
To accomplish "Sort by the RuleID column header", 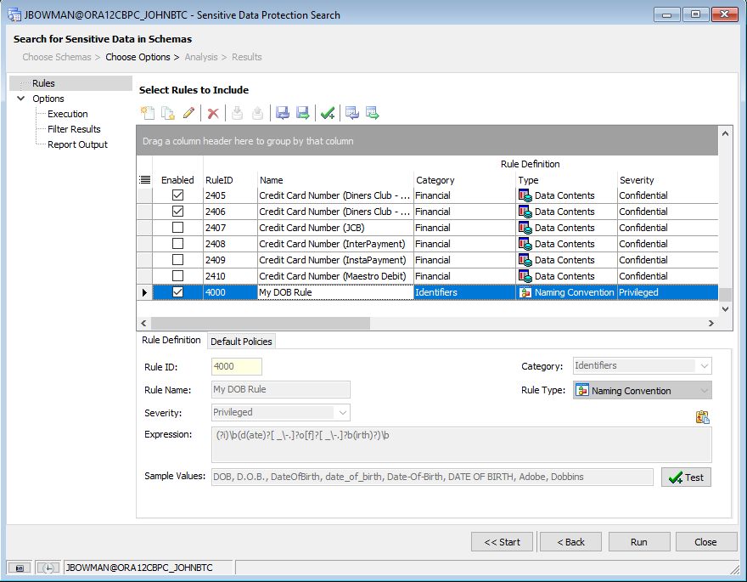I will pyautogui.click(x=231, y=180).
